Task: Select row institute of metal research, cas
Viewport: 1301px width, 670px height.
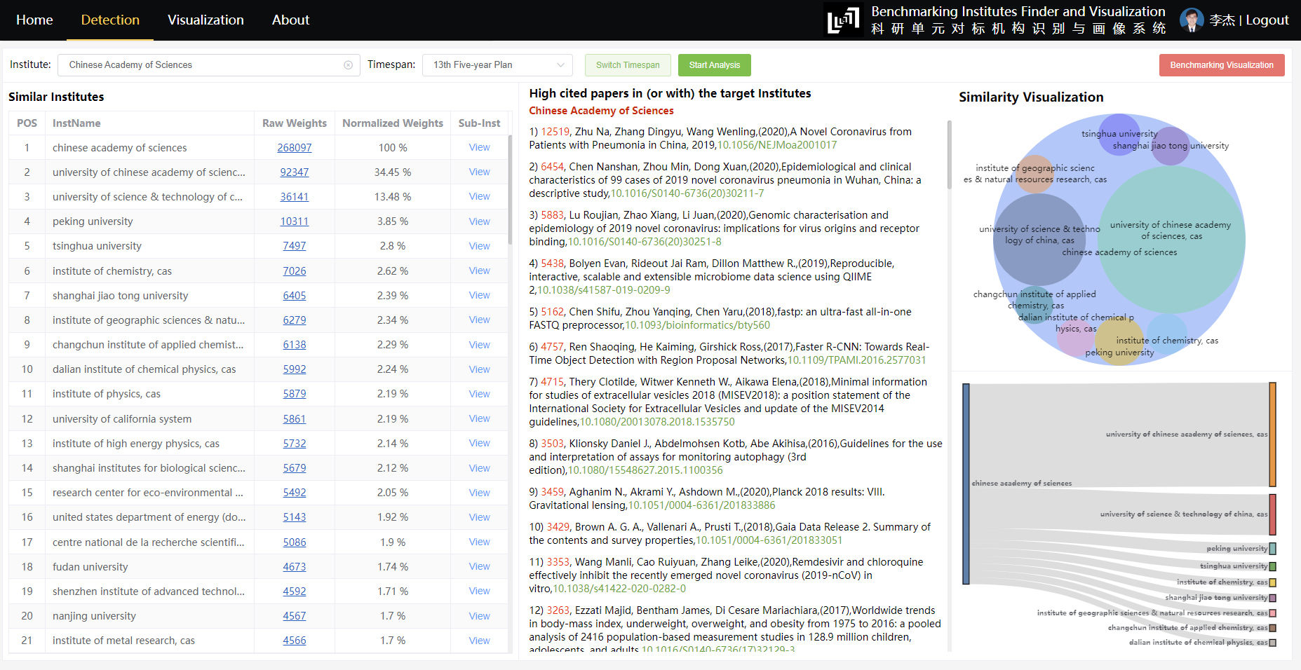Action: 258,641
